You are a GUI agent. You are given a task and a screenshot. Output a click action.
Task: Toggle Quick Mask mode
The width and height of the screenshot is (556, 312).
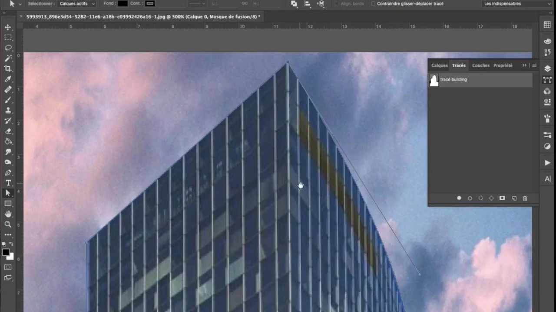pos(8,267)
